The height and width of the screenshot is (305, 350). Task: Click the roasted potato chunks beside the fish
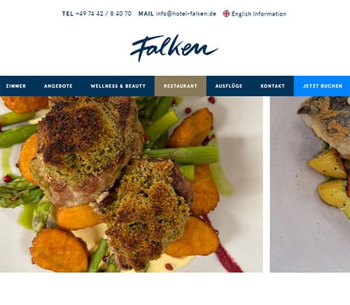tap(329, 177)
